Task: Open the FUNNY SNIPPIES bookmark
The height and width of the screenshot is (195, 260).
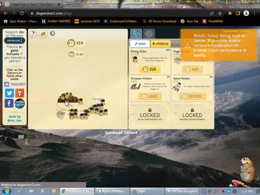Action: pos(56,21)
